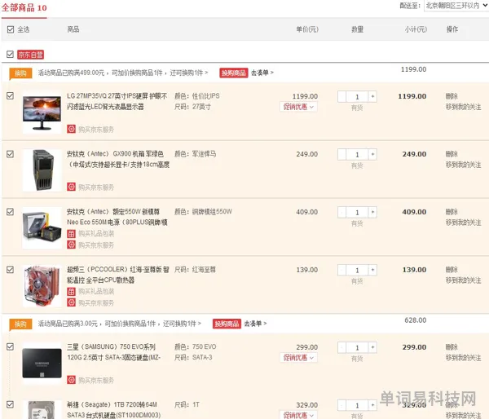
Task: Open the 安钛克 Neo Eco 550M product title link
Action: click(117, 217)
